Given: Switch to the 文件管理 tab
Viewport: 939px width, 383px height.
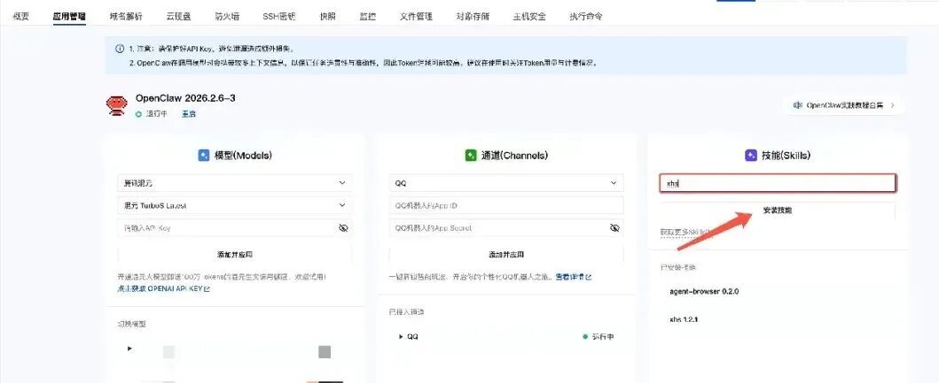Looking at the screenshot, I should point(416,17).
